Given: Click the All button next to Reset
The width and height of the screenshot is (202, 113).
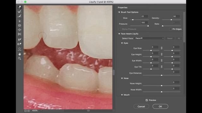Looking at the screenshot, I should (179, 38).
